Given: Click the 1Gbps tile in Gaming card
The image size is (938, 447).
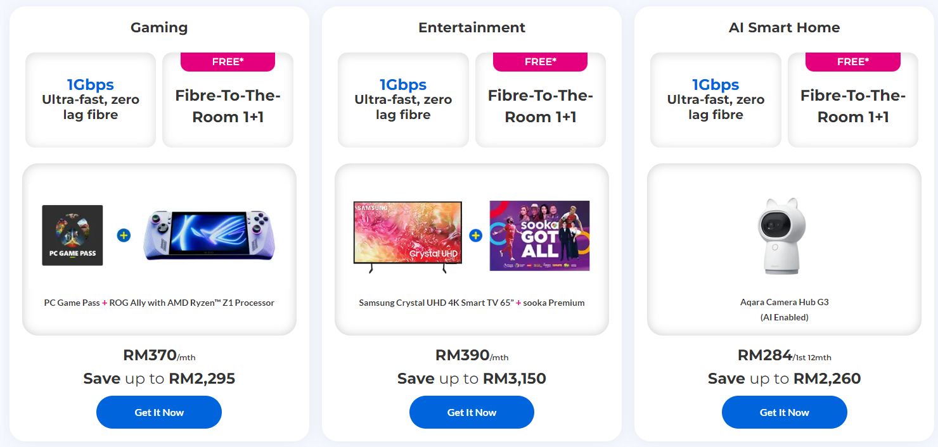Looking at the screenshot, I should tap(91, 99).
